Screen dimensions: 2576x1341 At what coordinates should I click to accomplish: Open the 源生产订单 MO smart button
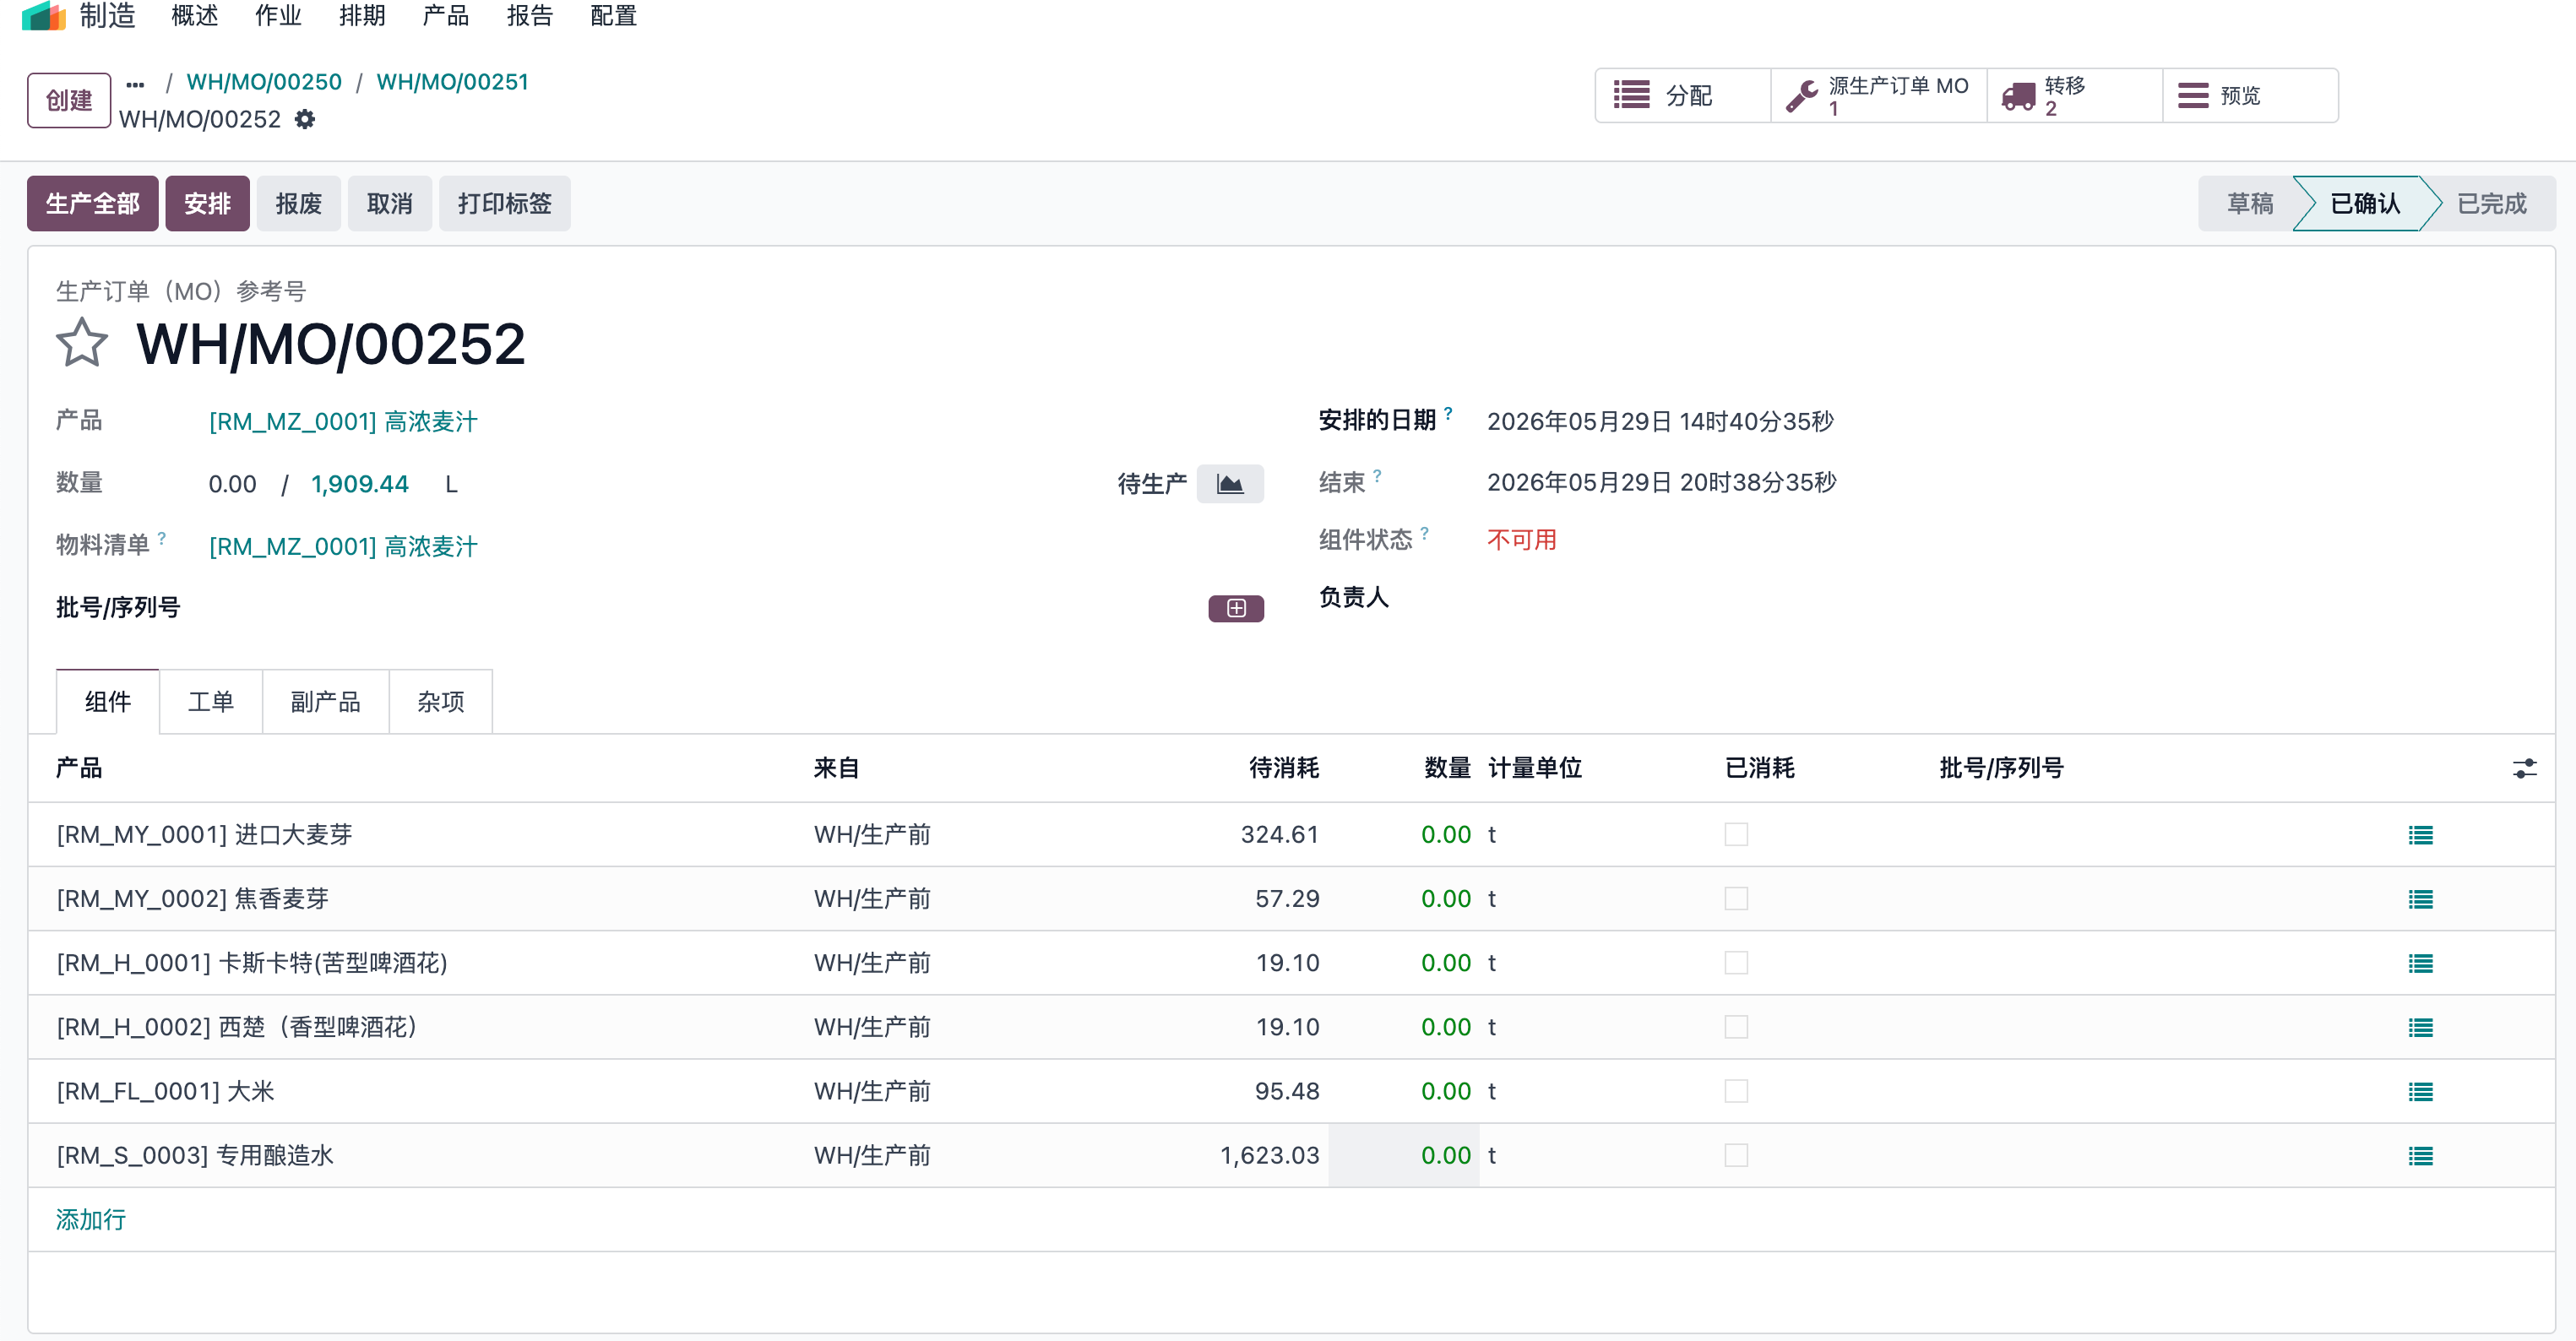1878,96
